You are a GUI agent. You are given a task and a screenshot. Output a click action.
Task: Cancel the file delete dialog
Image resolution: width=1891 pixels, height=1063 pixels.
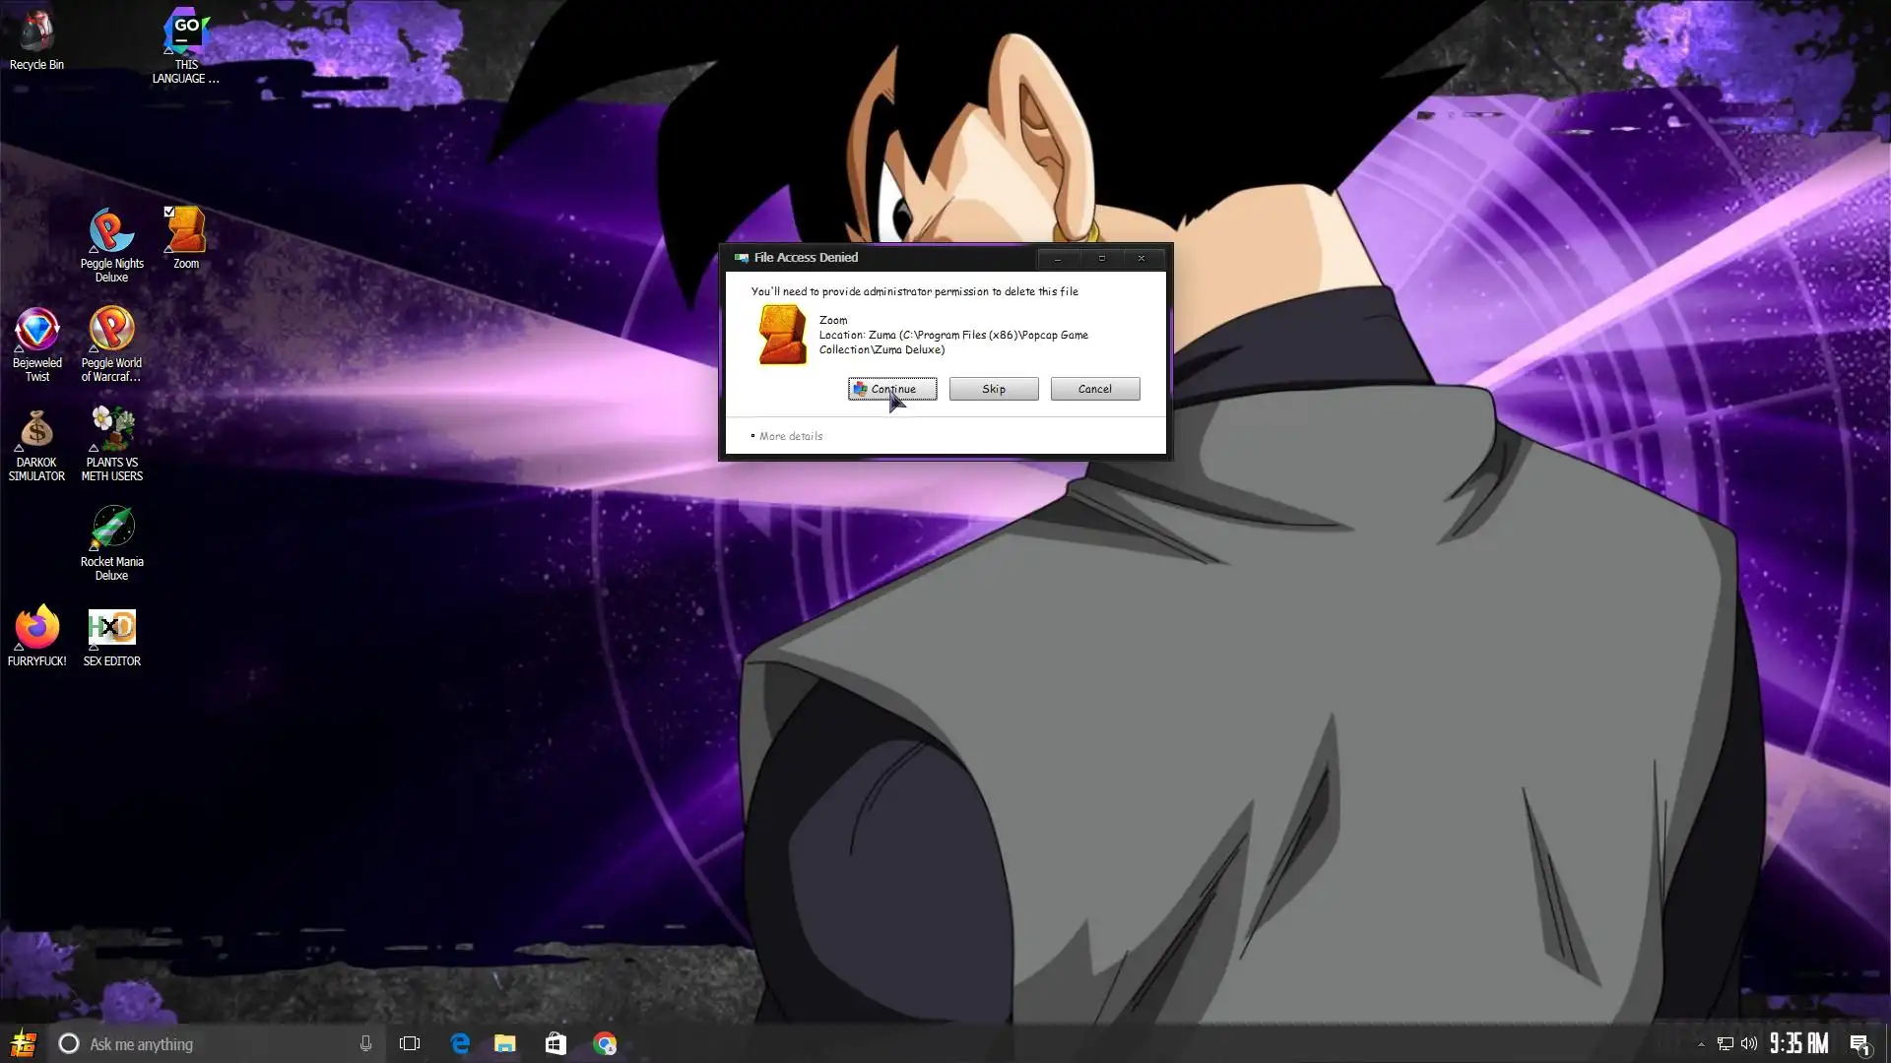tap(1094, 389)
